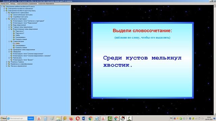Open the "Помощь" menu
The width and height of the screenshot is (216, 121).
(x=13, y=4)
